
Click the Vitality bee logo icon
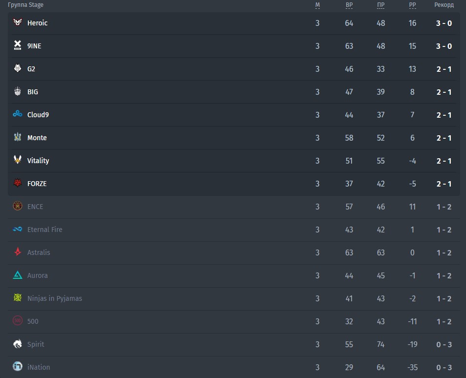coord(18,160)
